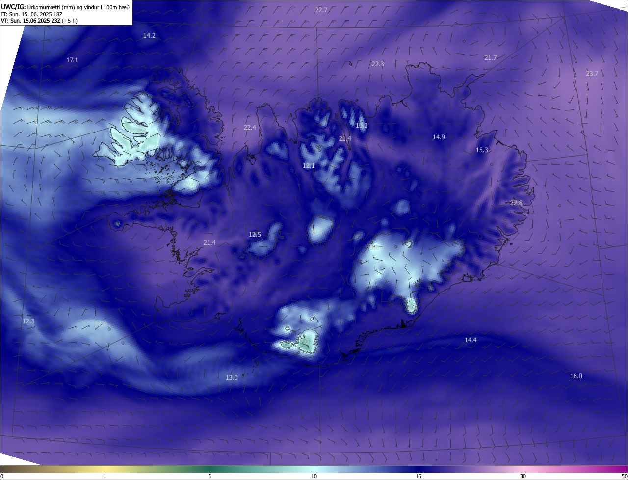Click the colorbar tick label 15
The image size is (628, 480).
(x=419, y=476)
